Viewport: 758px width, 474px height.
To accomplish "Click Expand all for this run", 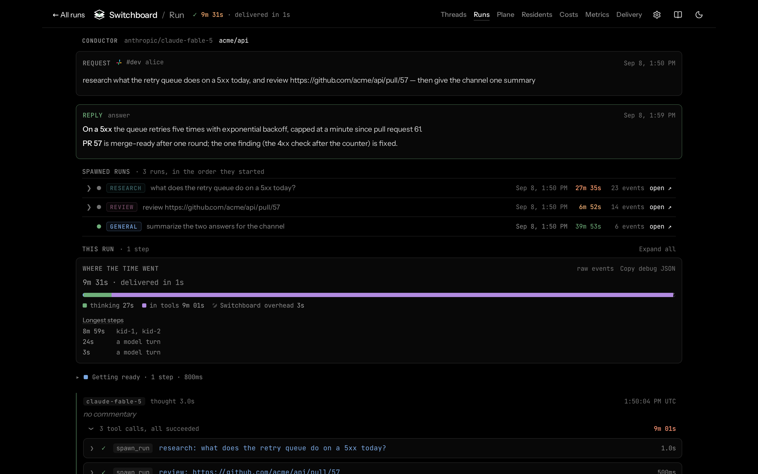I will tap(657, 249).
